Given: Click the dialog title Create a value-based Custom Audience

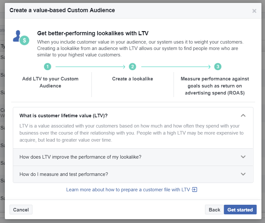Looking at the screenshot, I should [x=62, y=10].
